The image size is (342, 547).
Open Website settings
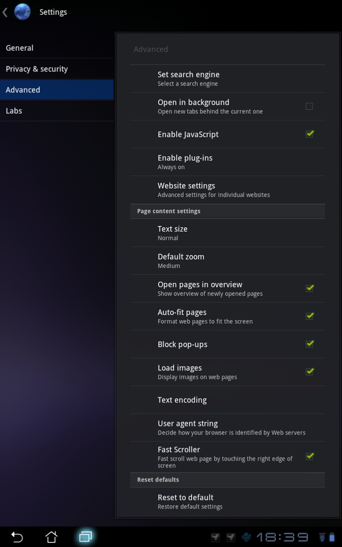(227, 190)
